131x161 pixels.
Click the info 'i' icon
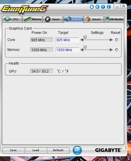coord(109,7)
